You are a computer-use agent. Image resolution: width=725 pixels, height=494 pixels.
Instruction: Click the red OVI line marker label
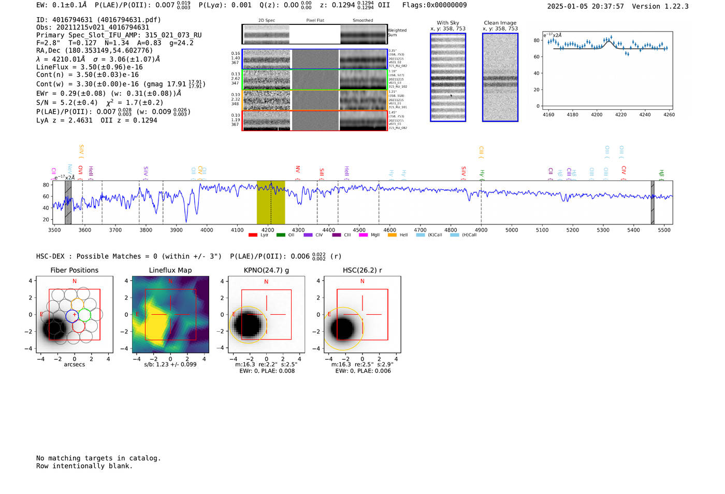point(80,170)
